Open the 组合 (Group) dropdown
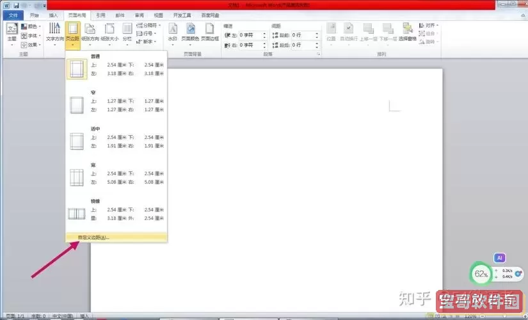 pyautogui.click(x=428, y=33)
